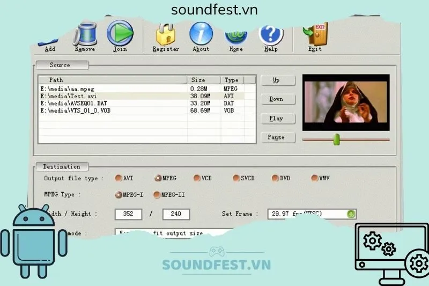Viewport: 429px width, 286px height.
Task: Start joining with the Join play icon
Action: [x=120, y=33]
